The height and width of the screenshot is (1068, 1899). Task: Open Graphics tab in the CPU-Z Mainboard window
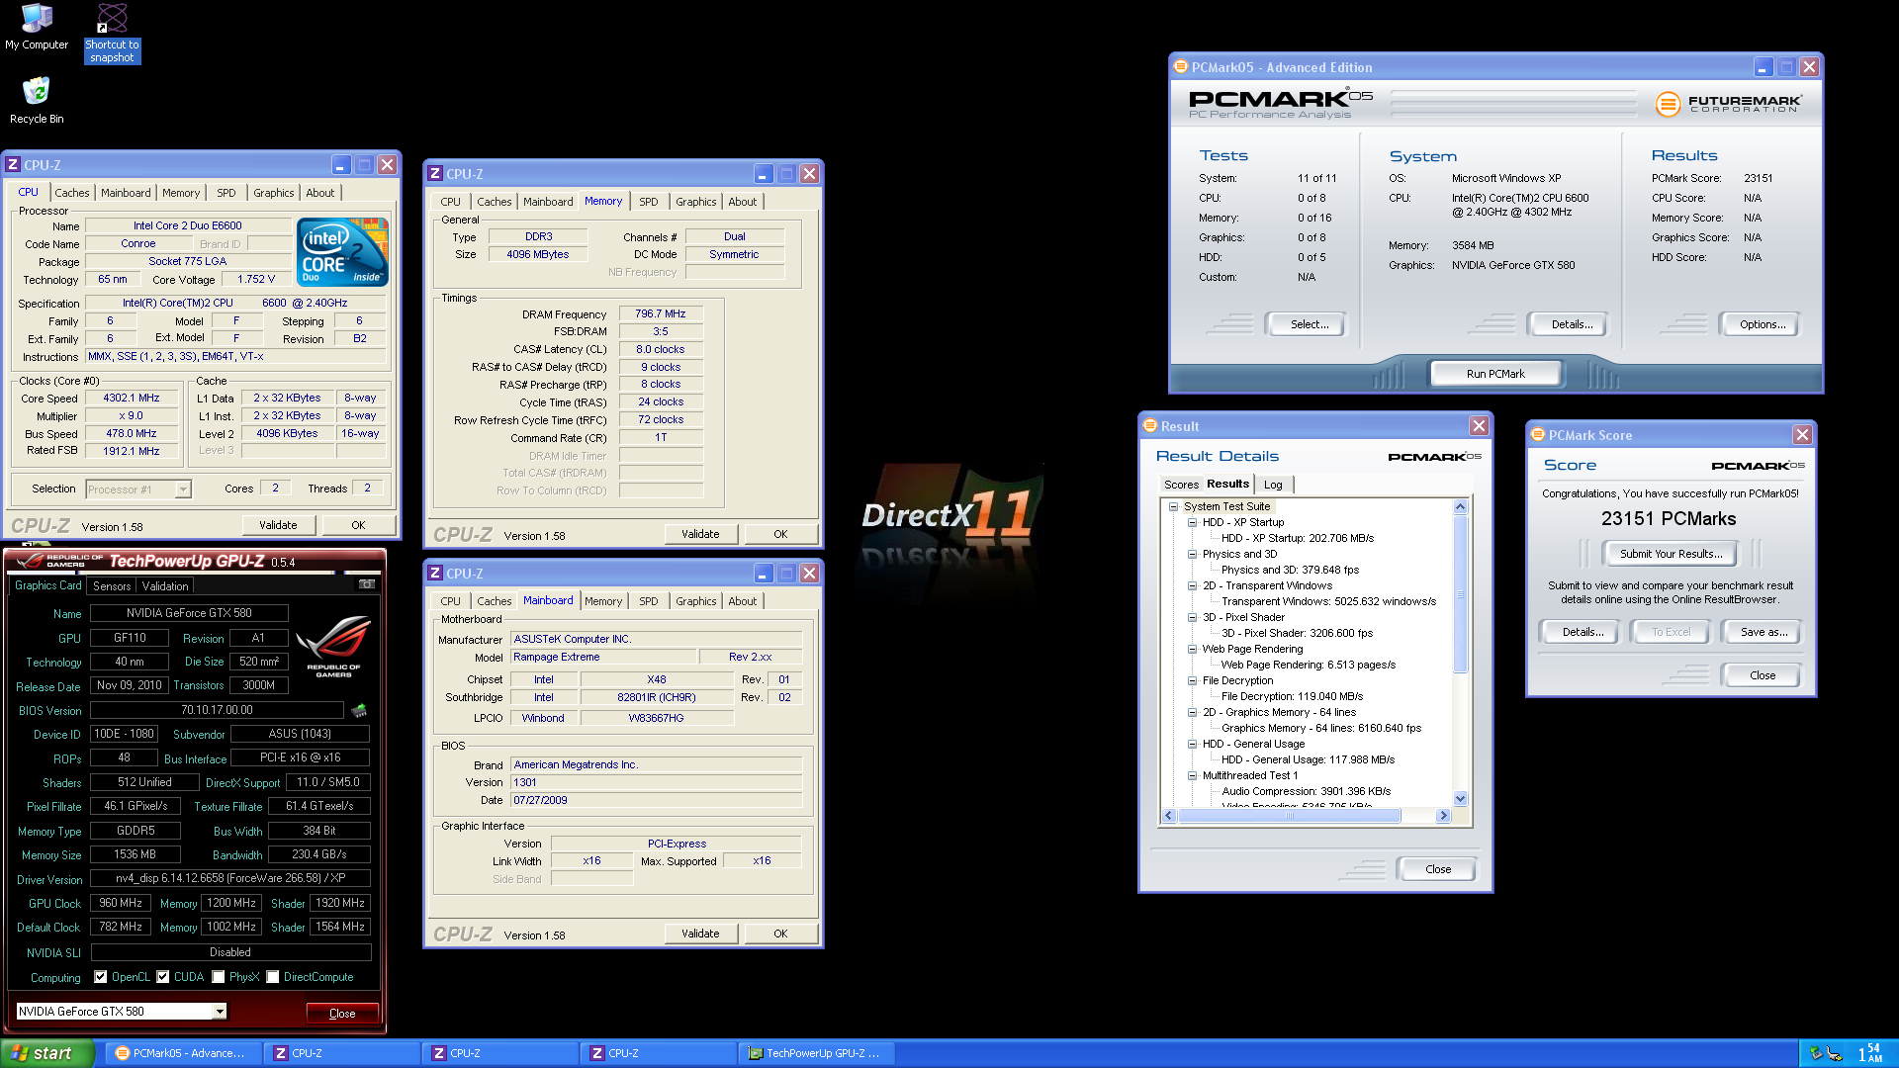(x=696, y=601)
